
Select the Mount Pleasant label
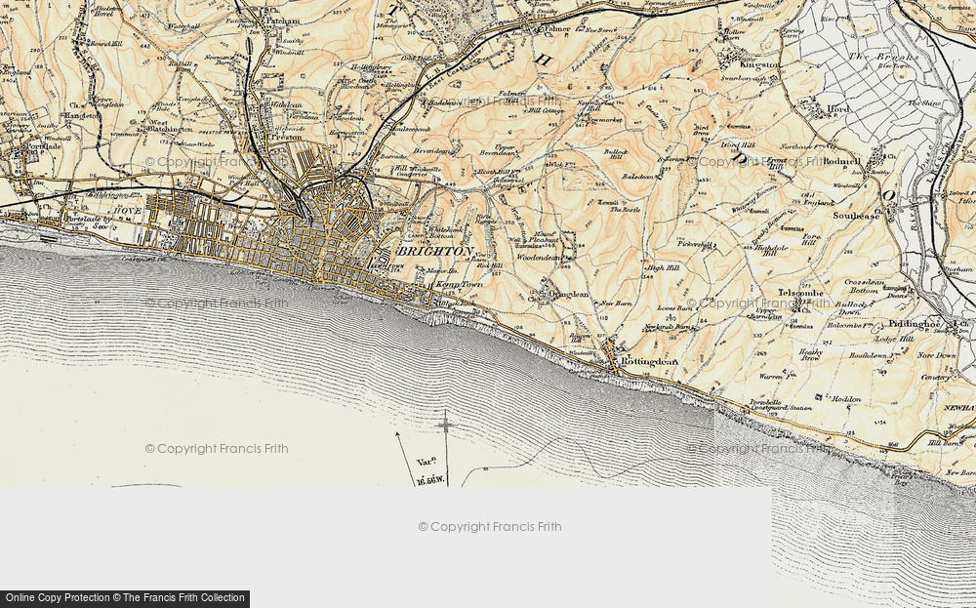click(542, 235)
